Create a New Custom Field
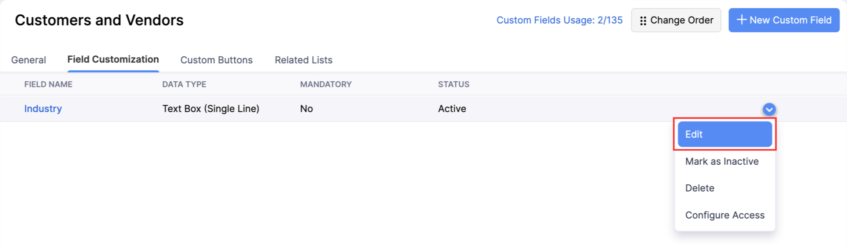847x247 pixels. 784,20
